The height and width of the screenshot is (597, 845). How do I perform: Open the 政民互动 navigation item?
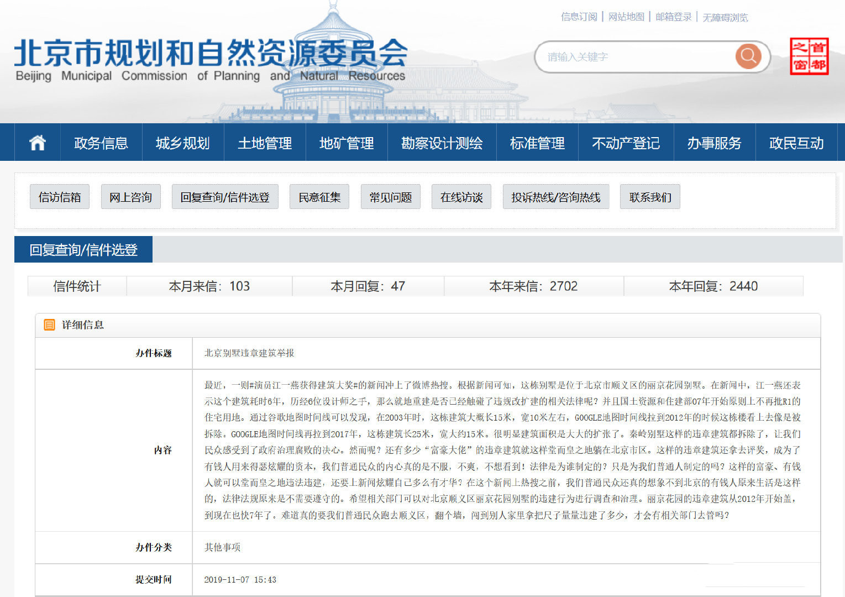(x=796, y=143)
